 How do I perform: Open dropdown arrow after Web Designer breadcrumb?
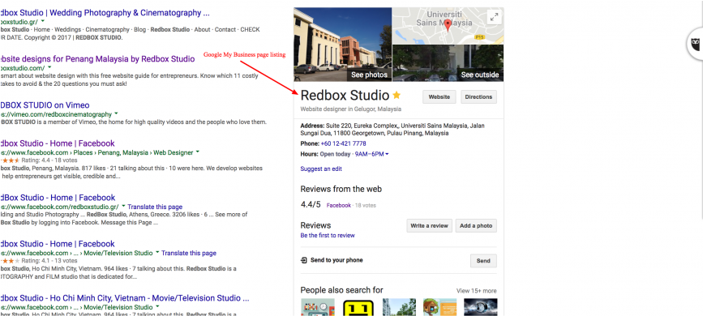tap(198, 153)
